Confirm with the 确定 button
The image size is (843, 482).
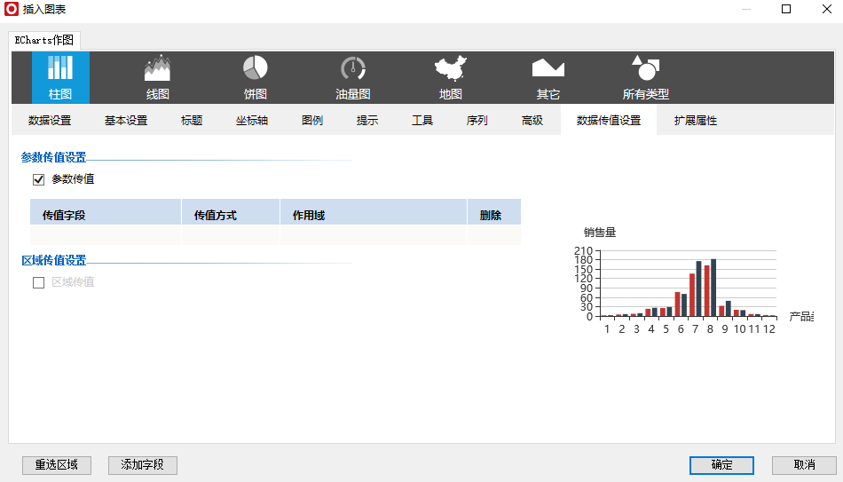[x=721, y=465]
